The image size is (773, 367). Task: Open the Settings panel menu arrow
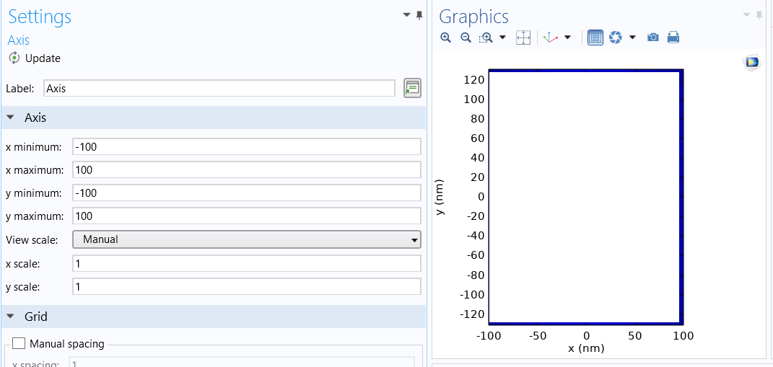click(406, 15)
